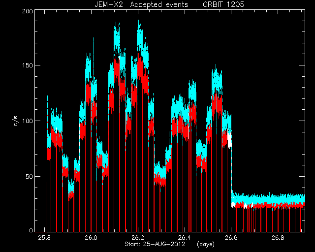Click the flat cyan band after 26.6

(x=268, y=198)
